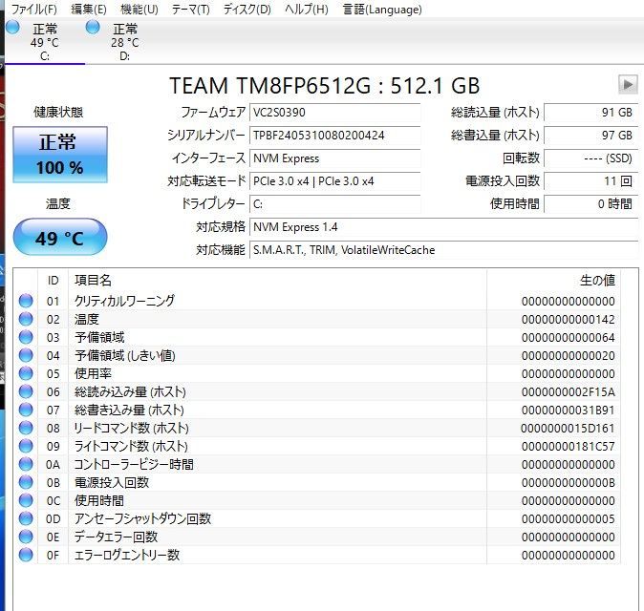Select the 温度 attribute name in table
Image resolution: width=644 pixels, height=611 pixels.
pyautogui.click(x=87, y=319)
